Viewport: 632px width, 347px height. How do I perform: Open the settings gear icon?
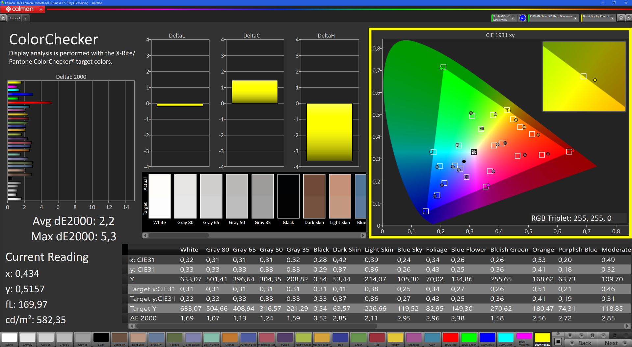(621, 18)
